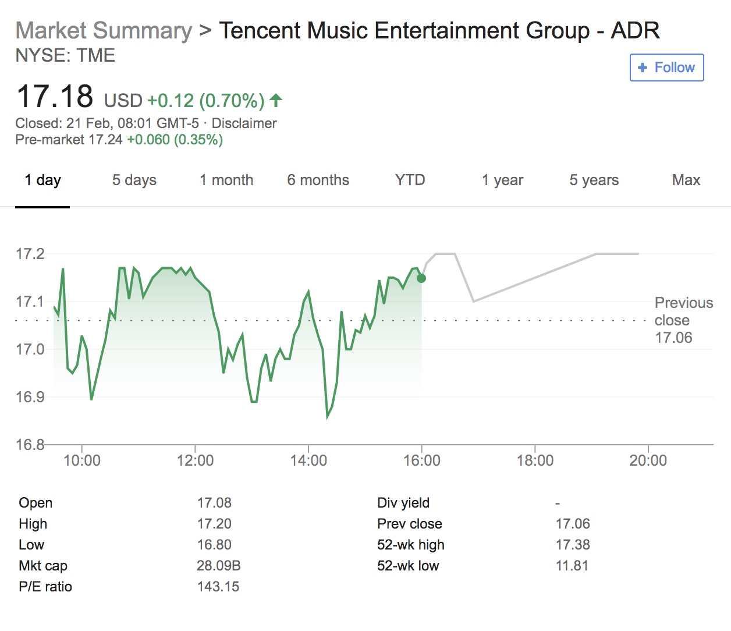Switch to the 1 year tab
This screenshot has width=731, height=631.
[x=502, y=180]
